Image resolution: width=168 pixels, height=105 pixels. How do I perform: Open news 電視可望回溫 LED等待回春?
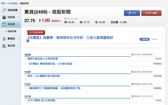[x=43, y=59]
